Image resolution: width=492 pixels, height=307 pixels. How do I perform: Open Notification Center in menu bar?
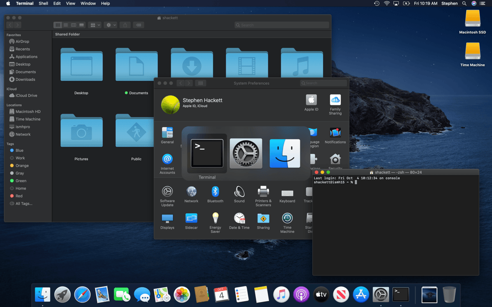pyautogui.click(x=483, y=3)
